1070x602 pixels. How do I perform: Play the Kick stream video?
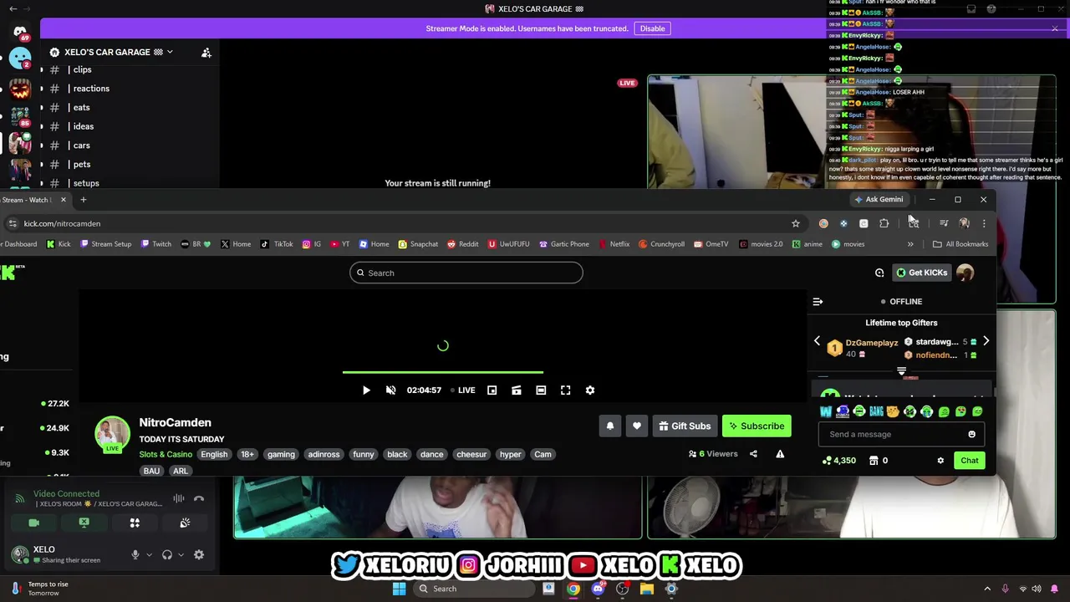click(366, 390)
